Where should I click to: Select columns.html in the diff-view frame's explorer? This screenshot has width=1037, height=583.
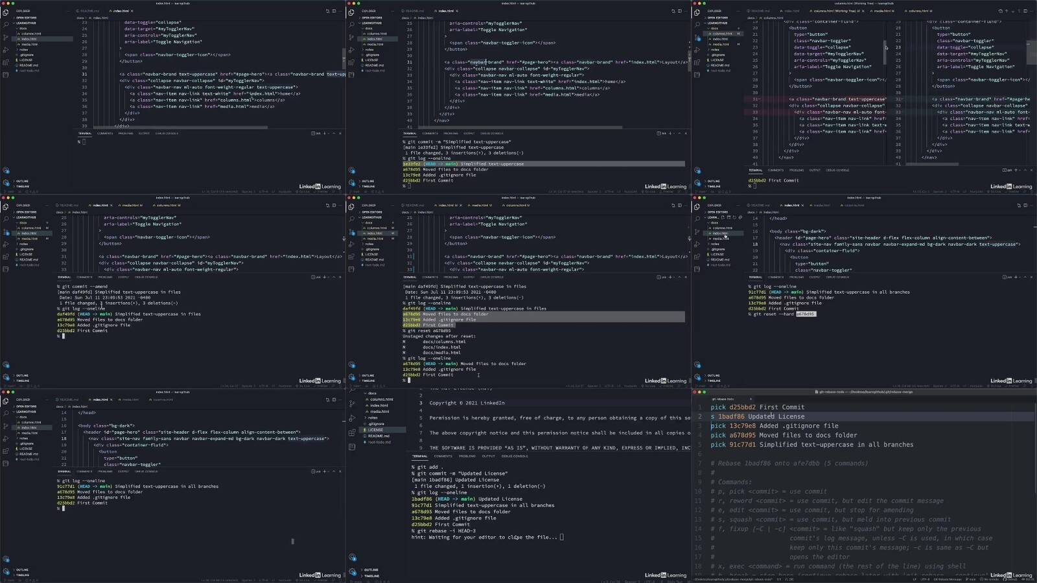point(722,34)
